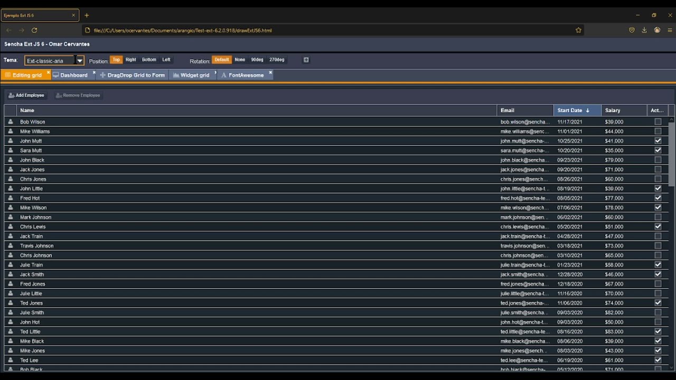Click the user icon beside Ted Lee
The height and width of the screenshot is (380, 676).
(x=11, y=360)
